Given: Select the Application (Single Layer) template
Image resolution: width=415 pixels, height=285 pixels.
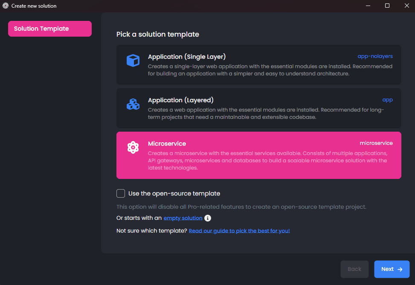Looking at the screenshot, I should [x=258, y=65].
